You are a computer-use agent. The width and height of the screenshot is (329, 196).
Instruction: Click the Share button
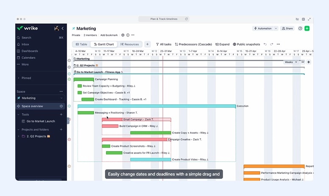(287, 28)
